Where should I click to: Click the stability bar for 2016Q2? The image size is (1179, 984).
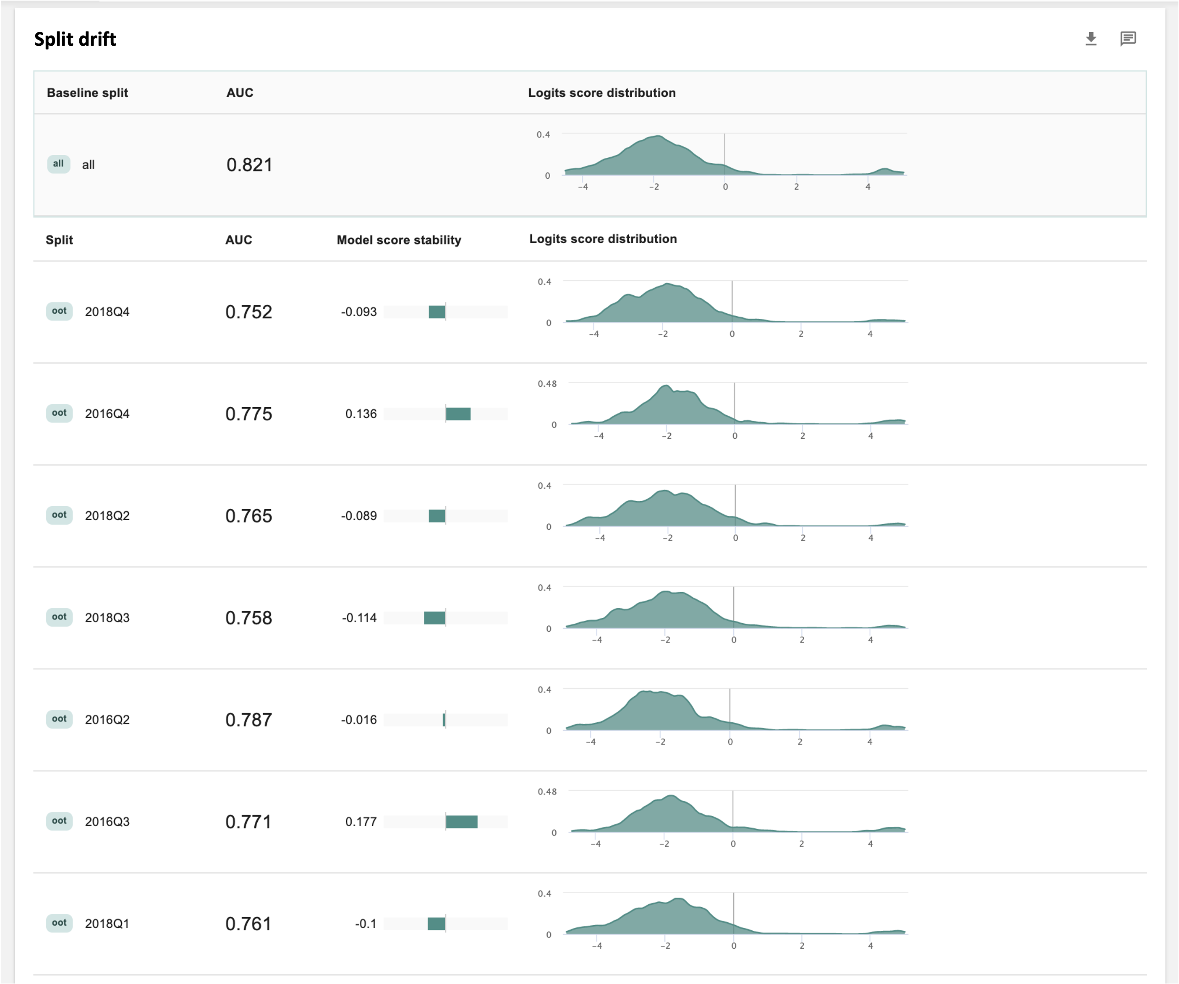point(446,720)
